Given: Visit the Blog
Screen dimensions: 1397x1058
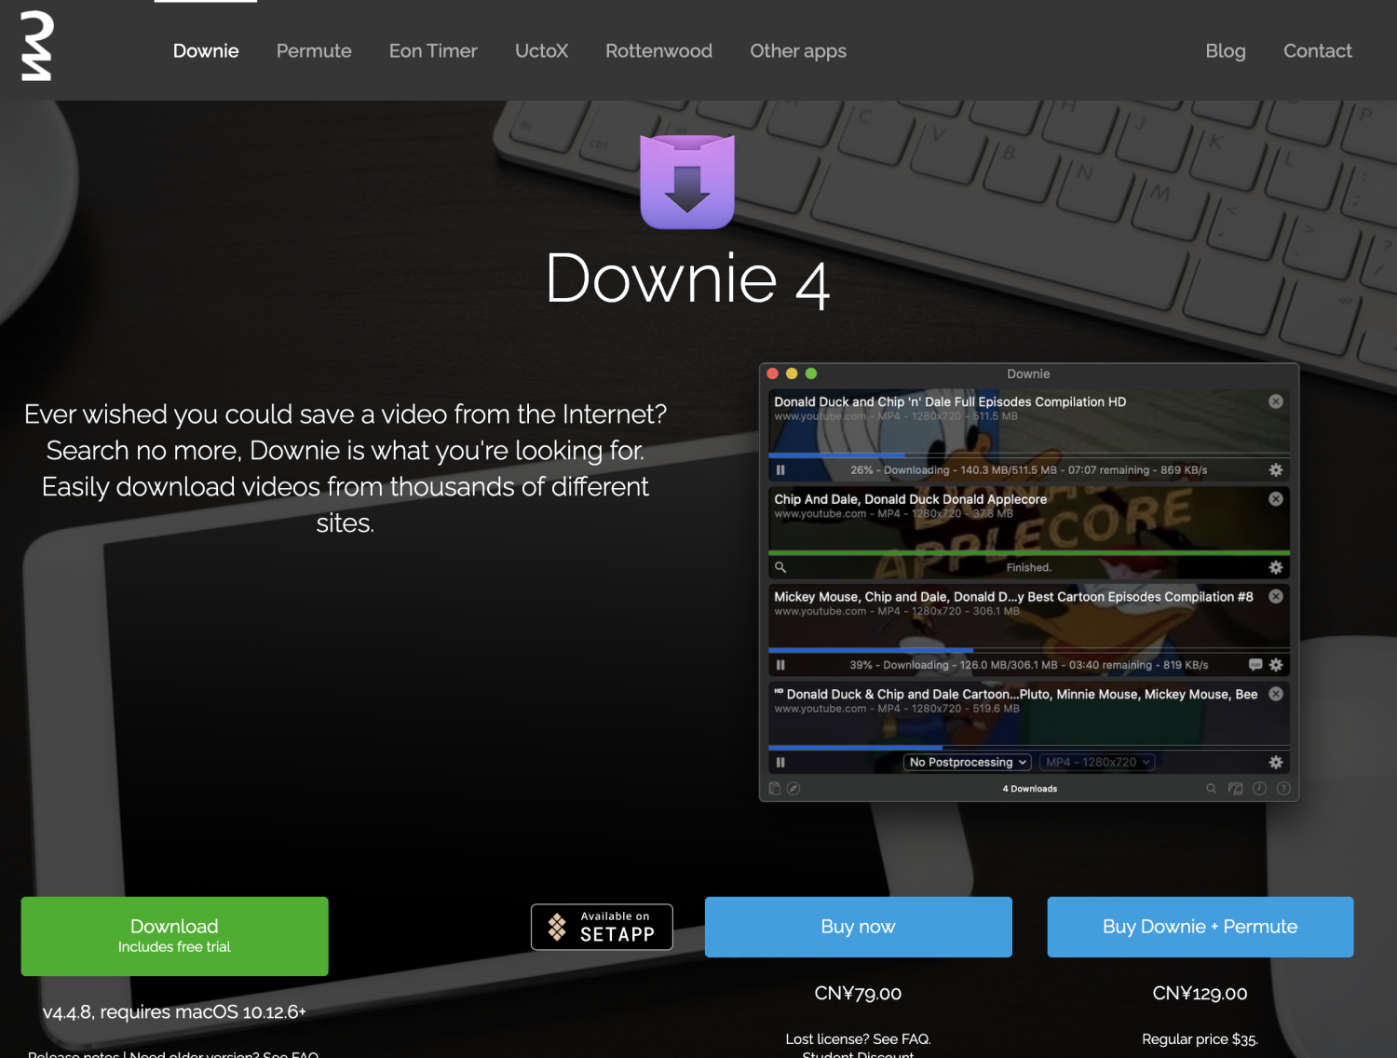Looking at the screenshot, I should pyautogui.click(x=1226, y=50).
